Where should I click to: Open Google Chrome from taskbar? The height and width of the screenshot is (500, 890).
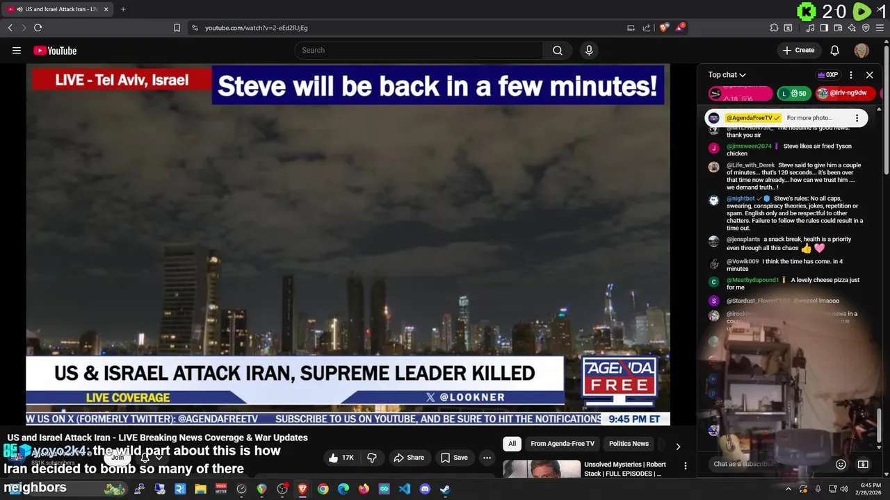tap(323, 489)
